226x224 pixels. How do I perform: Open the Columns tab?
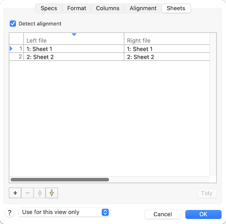click(x=107, y=8)
